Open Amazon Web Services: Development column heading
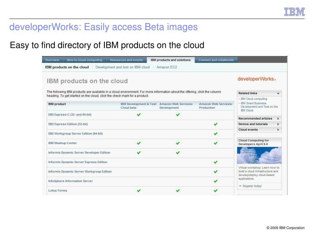Viewport: 314px width, 235px height. point(176,106)
